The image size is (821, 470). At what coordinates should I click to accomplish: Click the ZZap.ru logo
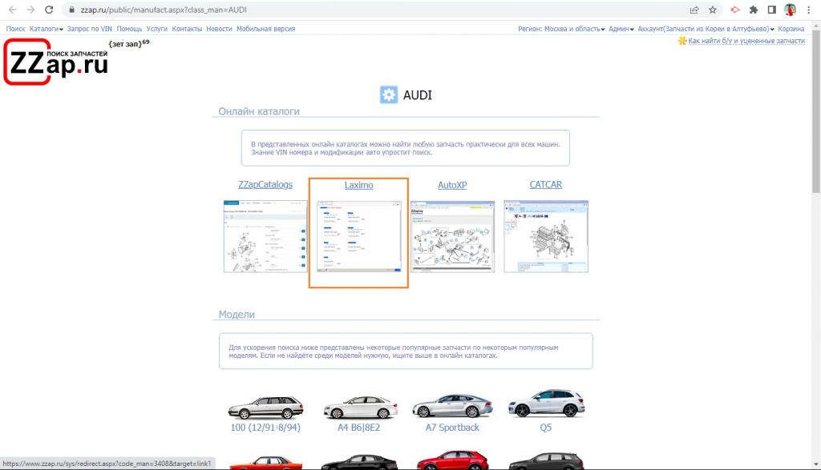tap(56, 62)
